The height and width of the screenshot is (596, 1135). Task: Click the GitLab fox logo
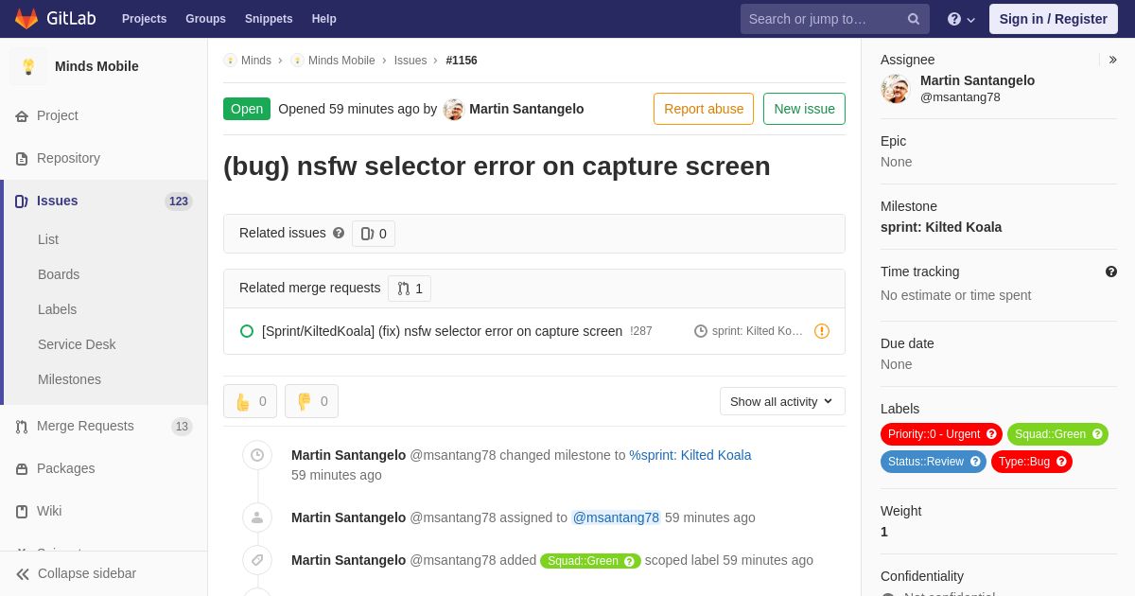[x=26, y=19]
